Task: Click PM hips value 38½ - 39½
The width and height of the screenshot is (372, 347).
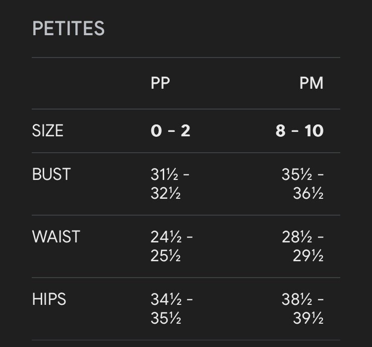Action: tap(303, 308)
